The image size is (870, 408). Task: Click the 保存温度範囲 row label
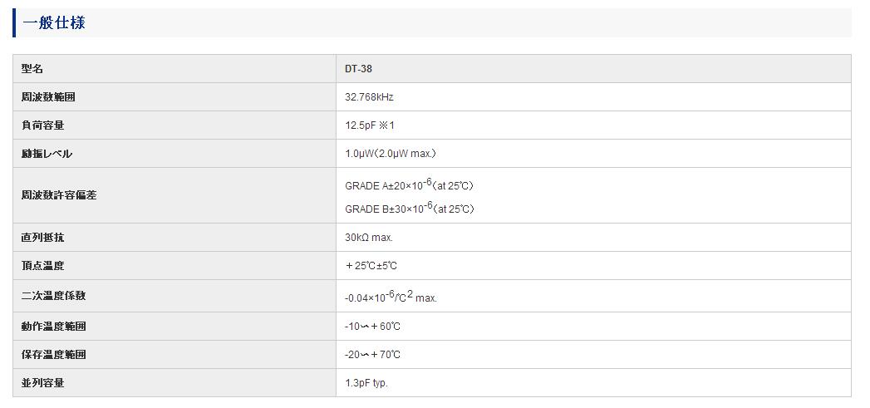53,355
